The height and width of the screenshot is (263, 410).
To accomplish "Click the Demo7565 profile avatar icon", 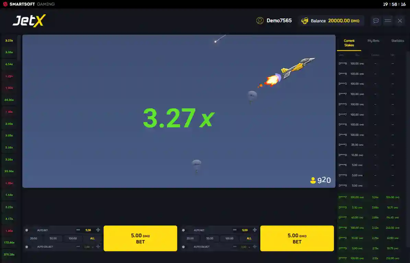I will (260, 21).
